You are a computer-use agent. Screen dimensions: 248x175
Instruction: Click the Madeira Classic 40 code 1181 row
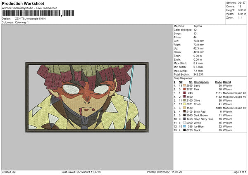(x=210, y=93)
